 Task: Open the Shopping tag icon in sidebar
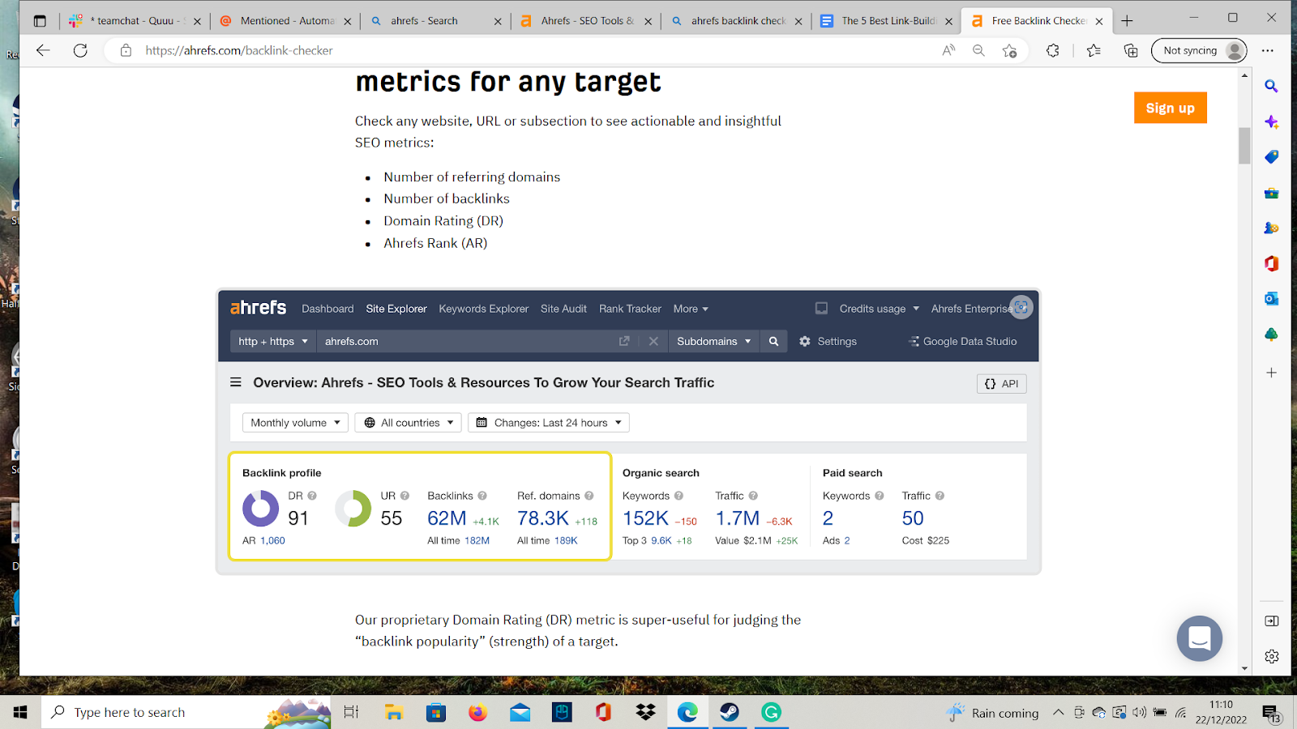tap(1271, 157)
